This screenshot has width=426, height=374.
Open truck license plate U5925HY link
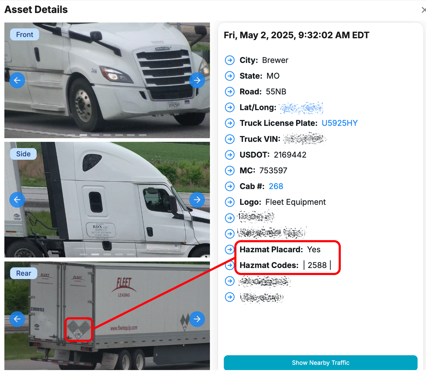point(340,123)
